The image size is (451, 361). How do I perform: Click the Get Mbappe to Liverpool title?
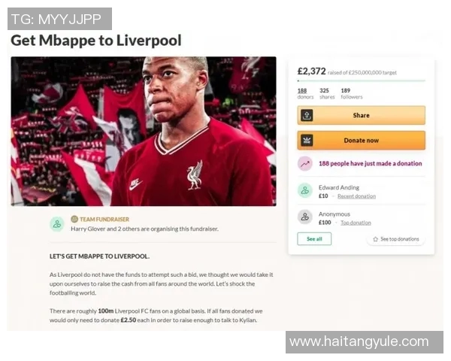(95, 41)
